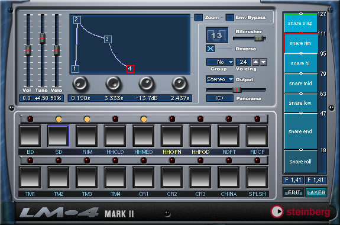This screenshot has width=340, height=225.
Task: Click the knob above 3.333s
Action: tap(114, 83)
